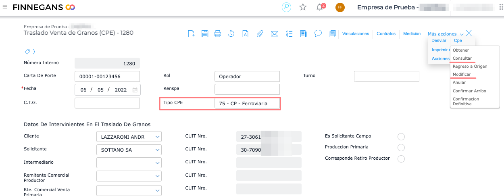
Task: Click the star favorites icon
Action: click(x=303, y=7)
